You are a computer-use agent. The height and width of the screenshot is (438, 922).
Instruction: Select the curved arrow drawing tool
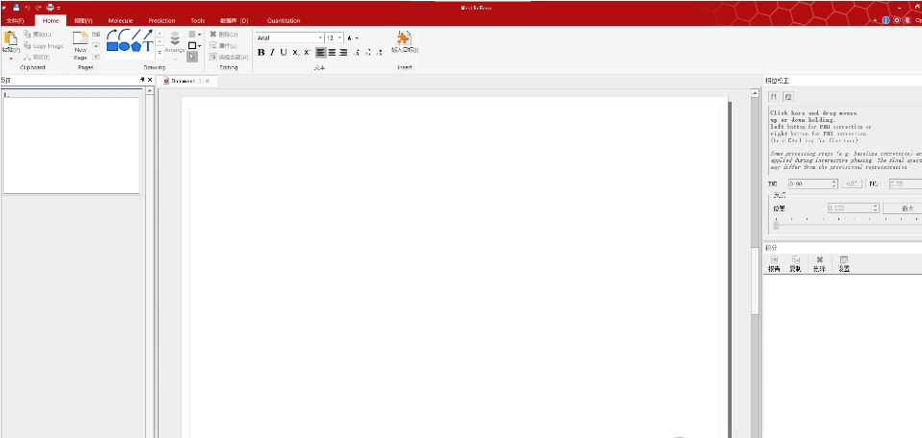tap(112, 35)
